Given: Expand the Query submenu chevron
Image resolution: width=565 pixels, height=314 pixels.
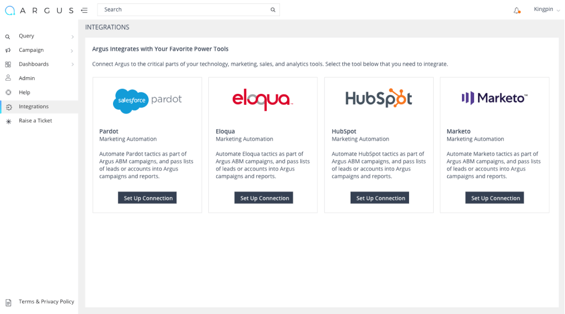Looking at the screenshot, I should (x=72, y=37).
